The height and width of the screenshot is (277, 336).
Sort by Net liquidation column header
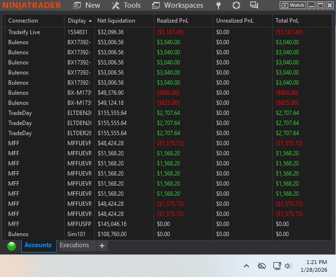click(x=116, y=21)
